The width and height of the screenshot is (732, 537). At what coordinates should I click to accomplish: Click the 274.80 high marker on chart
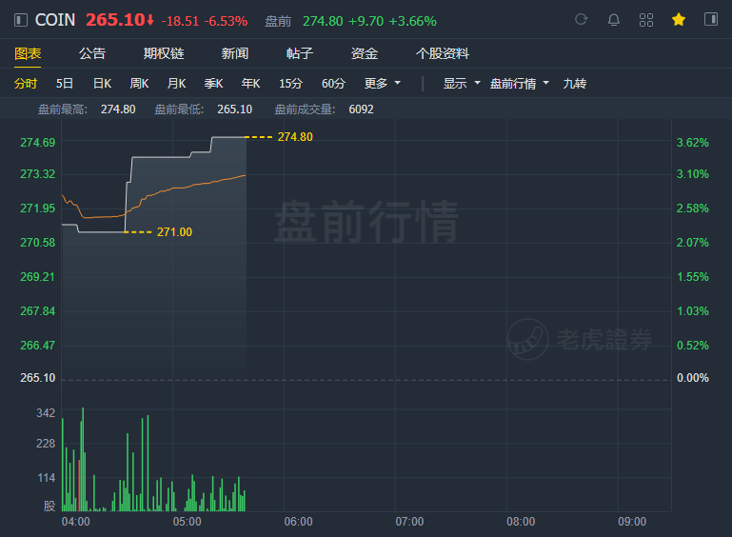click(x=295, y=137)
